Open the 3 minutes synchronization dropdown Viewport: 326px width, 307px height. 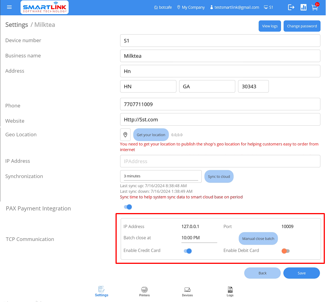[161, 176]
